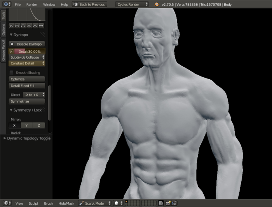Screen dimensions: 272x207
Task: Click the Blender logo icon in header
Action: pyautogui.click(x=156, y=4)
